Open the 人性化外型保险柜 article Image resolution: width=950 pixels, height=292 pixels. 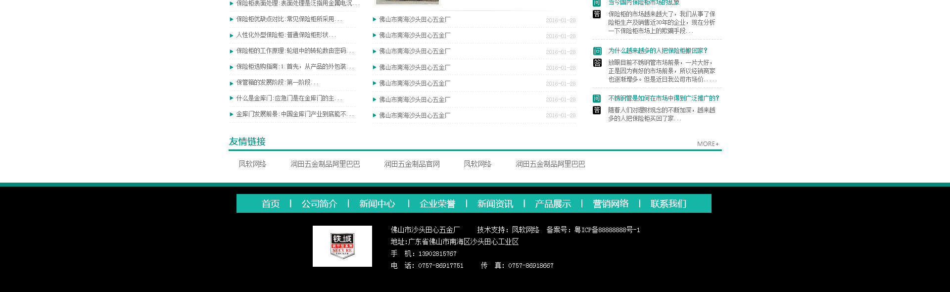click(286, 35)
